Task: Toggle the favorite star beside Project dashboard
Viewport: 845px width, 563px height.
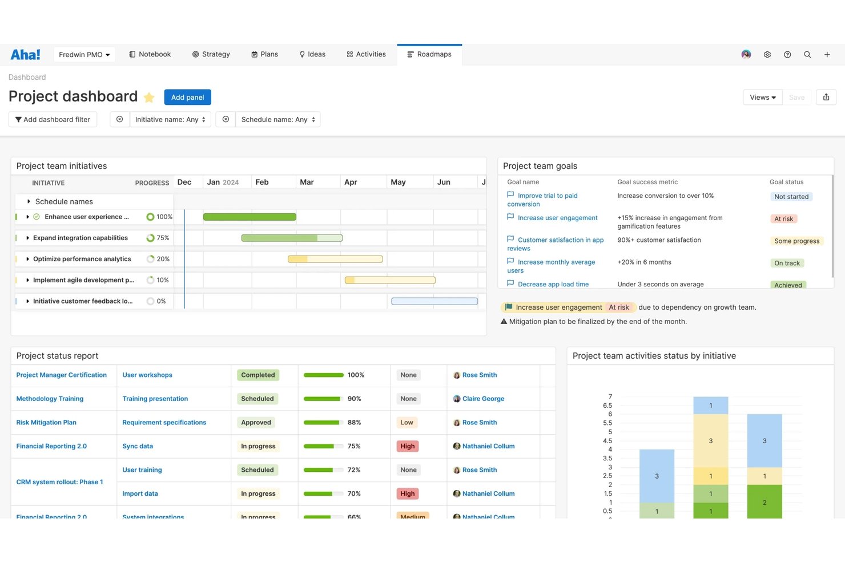Action: pyautogui.click(x=149, y=98)
